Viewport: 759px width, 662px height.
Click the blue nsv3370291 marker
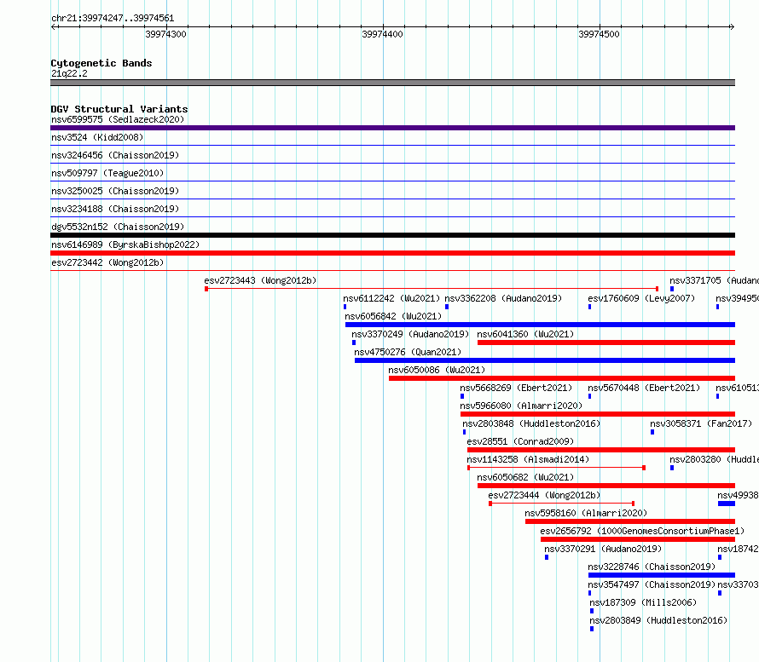click(547, 557)
